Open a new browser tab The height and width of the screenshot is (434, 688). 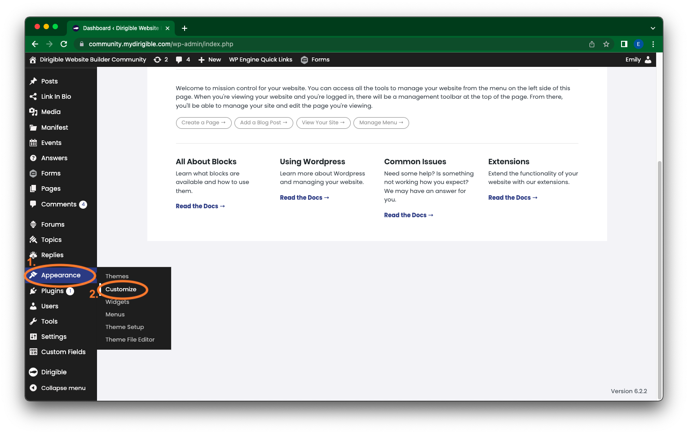coord(185,28)
